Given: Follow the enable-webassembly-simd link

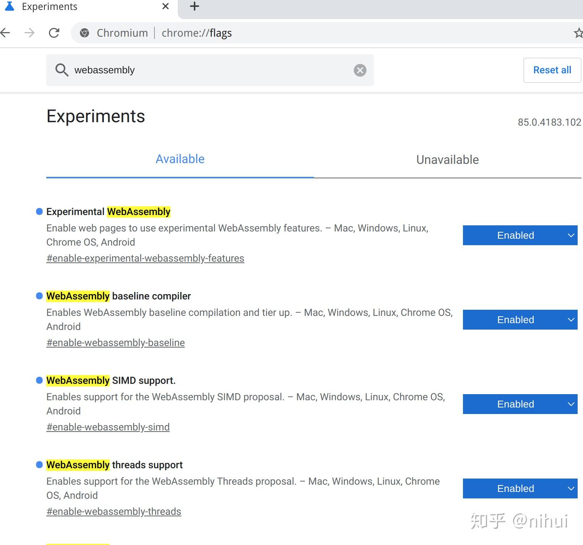Looking at the screenshot, I should [108, 427].
